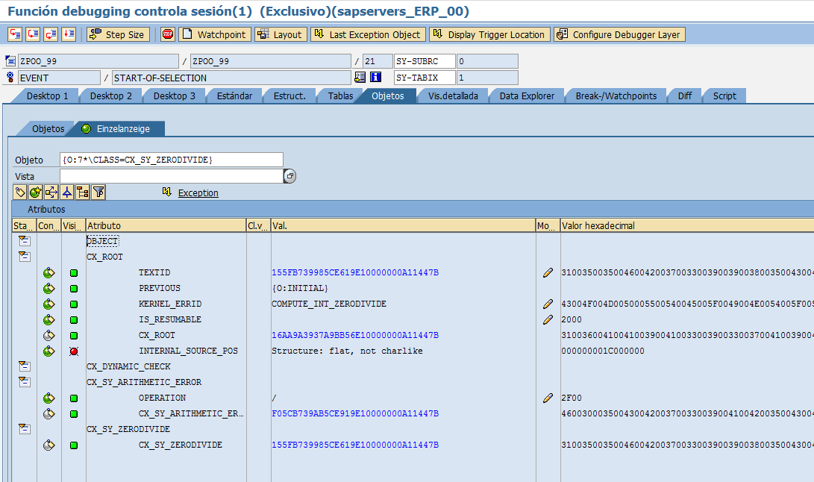814x482 pixels.
Task: Click the CX_SY_ZERODIVIDE attribute value link
Action: pyautogui.click(x=355, y=445)
